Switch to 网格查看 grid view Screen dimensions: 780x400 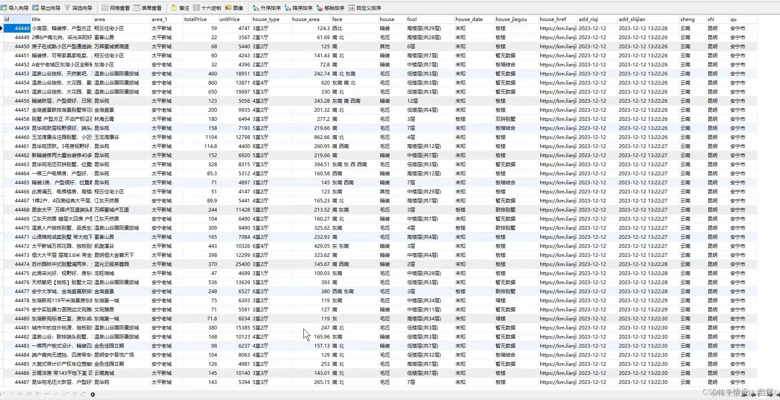pyautogui.click(x=116, y=8)
